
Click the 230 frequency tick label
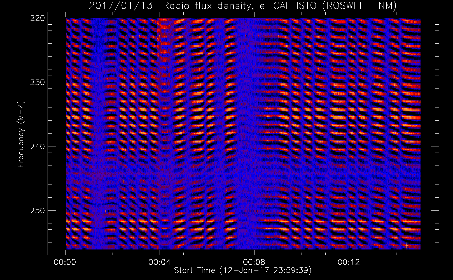[37, 82]
